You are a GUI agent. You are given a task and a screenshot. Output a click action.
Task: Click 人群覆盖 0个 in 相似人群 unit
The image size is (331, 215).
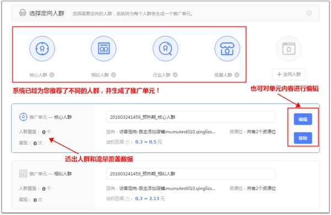point(35,189)
